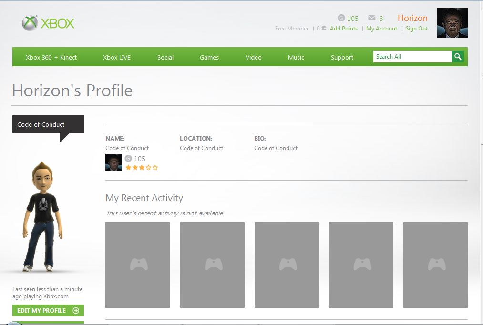Click Code of Conduct under Location
Viewport: 483px width, 325px height.
click(x=202, y=148)
